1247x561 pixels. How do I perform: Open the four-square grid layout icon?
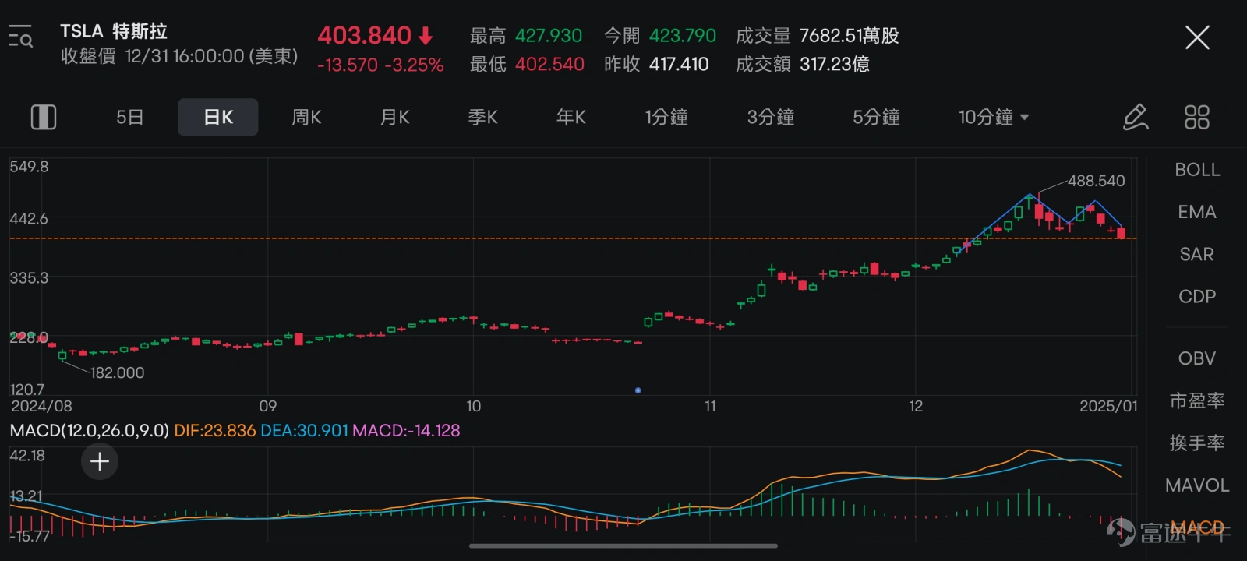[x=1196, y=117]
